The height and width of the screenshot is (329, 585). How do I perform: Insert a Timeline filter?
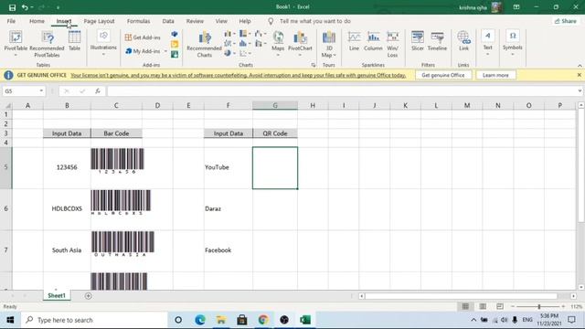tap(437, 41)
